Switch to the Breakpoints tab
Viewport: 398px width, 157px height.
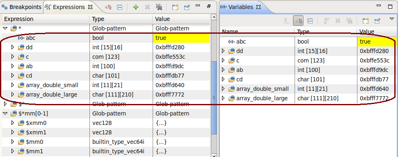[22, 7]
